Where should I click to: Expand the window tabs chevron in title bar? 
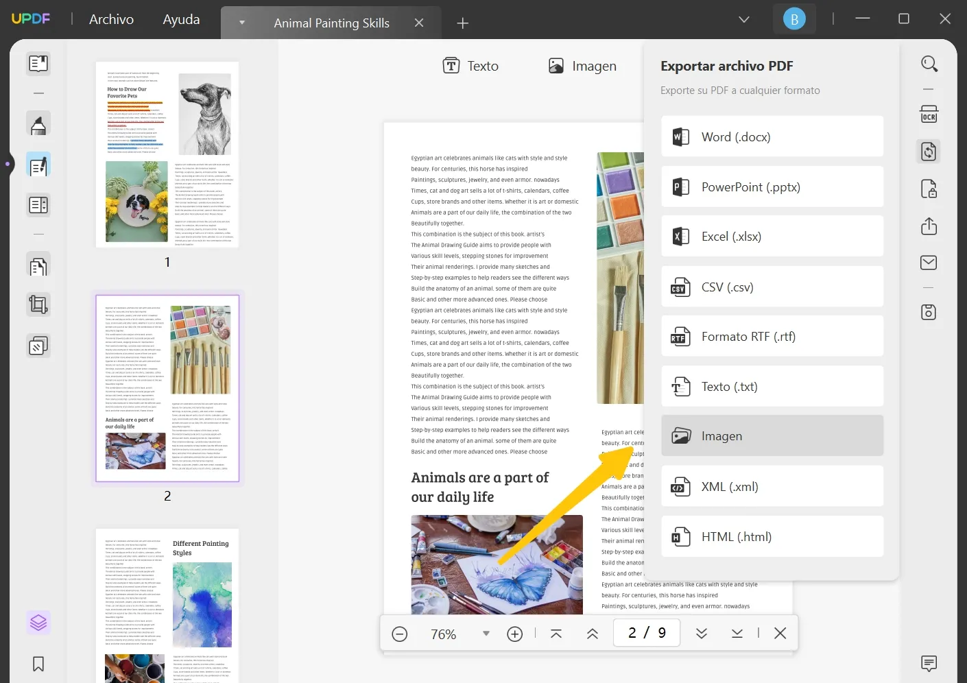tap(744, 19)
